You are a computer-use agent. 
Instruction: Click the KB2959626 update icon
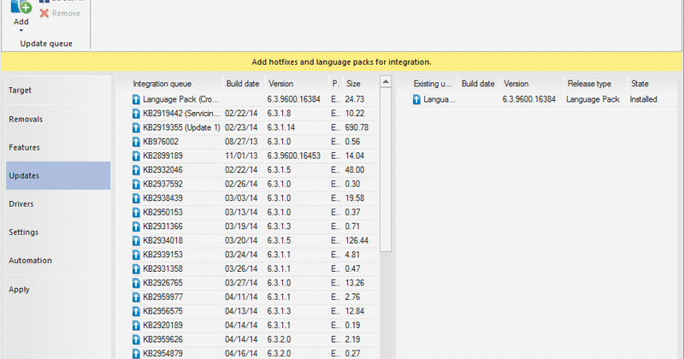click(136, 339)
